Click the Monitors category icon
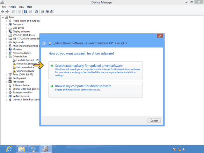 click(10, 49)
